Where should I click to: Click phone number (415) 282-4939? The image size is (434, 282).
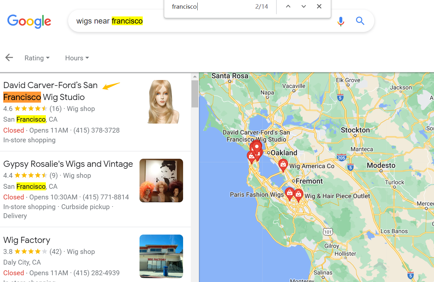point(97,273)
